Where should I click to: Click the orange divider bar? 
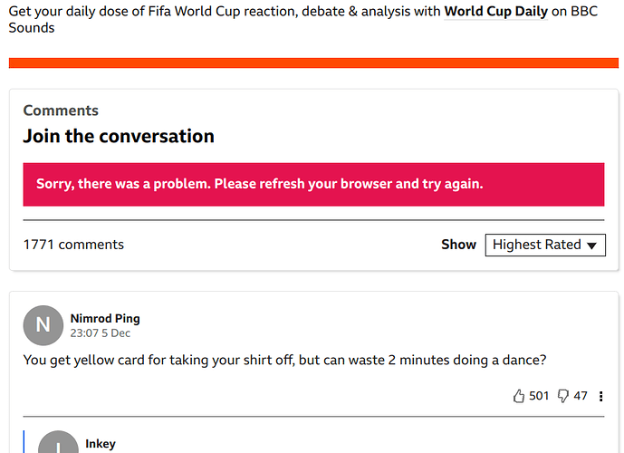click(x=313, y=63)
